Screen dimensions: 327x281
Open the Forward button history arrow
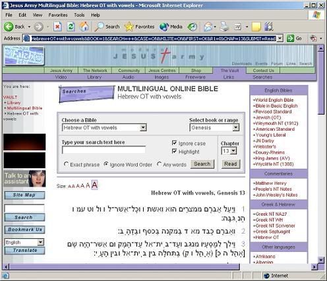click(x=47, y=27)
